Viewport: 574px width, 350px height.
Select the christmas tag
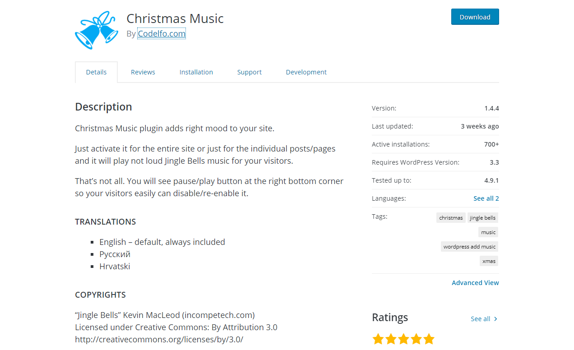[451, 218]
